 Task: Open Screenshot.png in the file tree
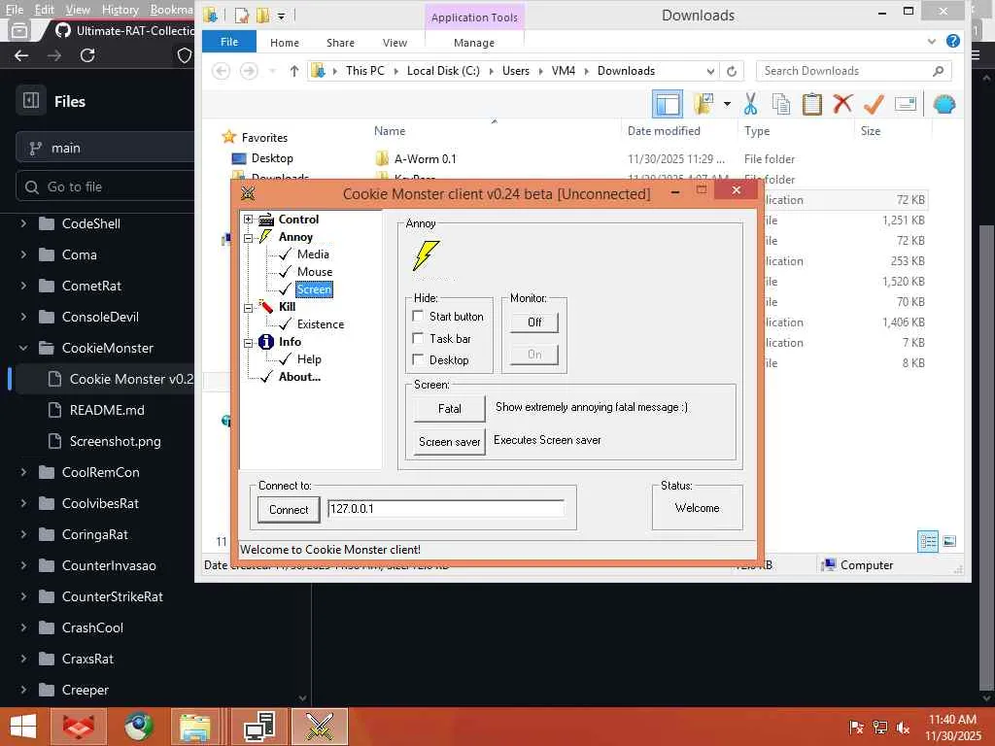115,441
